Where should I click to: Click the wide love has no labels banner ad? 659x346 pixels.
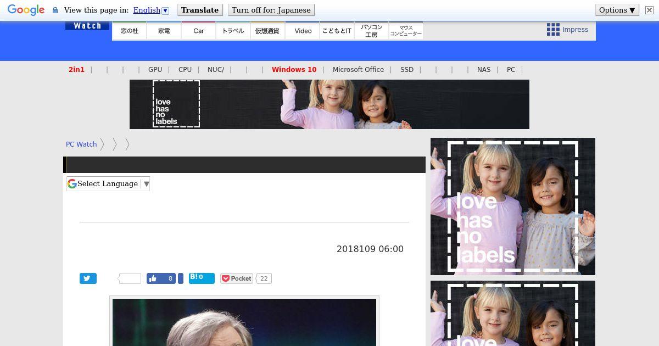pos(329,104)
